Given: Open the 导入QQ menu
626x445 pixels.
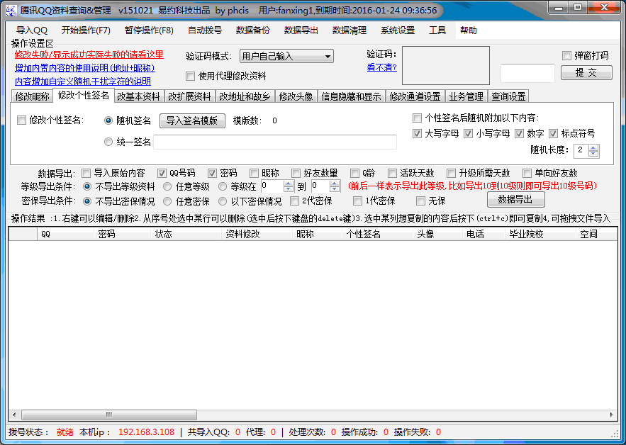Looking at the screenshot, I should 31,30.
